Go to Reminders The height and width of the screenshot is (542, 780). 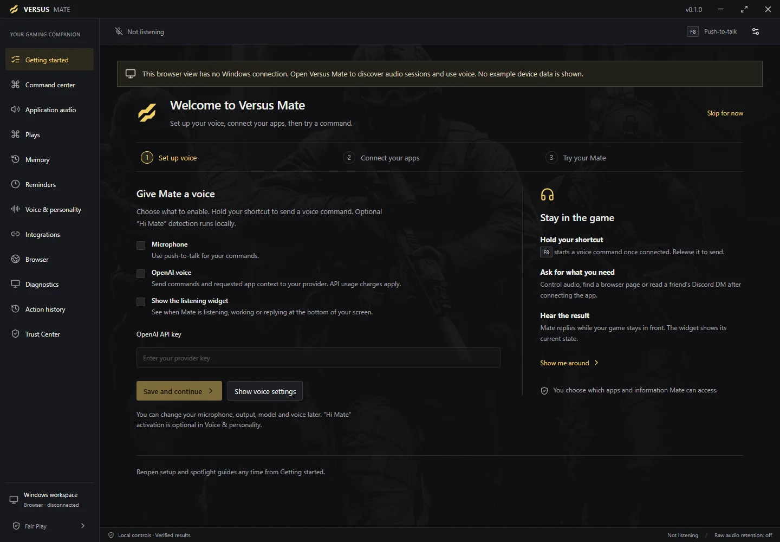[49, 184]
